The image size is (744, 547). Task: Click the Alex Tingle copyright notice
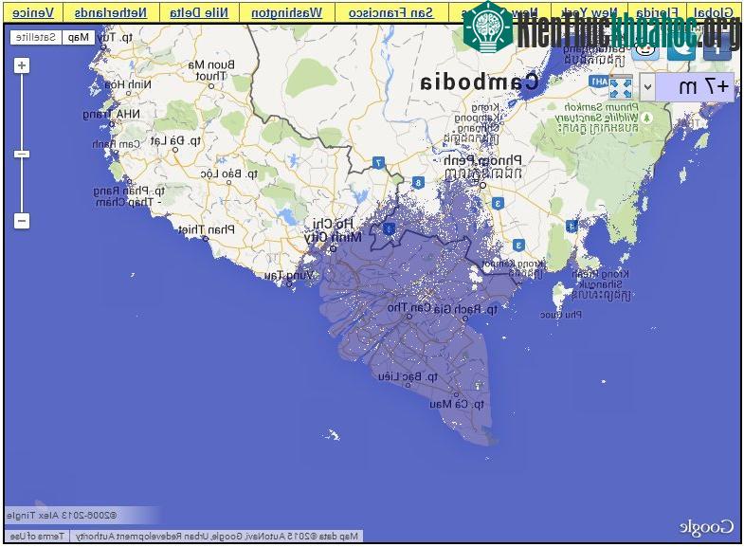62,515
